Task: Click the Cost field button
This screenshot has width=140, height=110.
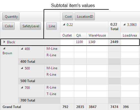Action: pyautogui.click(x=68, y=17)
